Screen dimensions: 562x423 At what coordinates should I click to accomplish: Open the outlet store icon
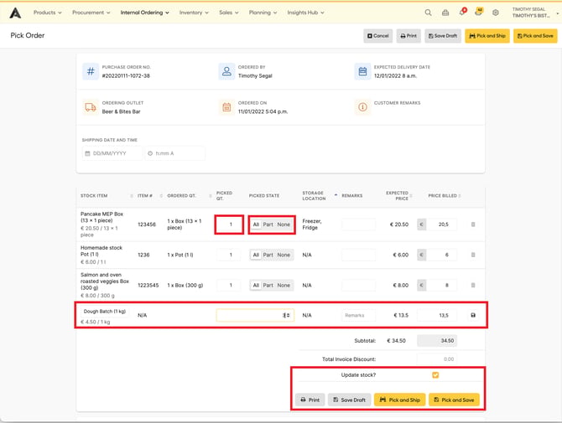click(x=445, y=13)
